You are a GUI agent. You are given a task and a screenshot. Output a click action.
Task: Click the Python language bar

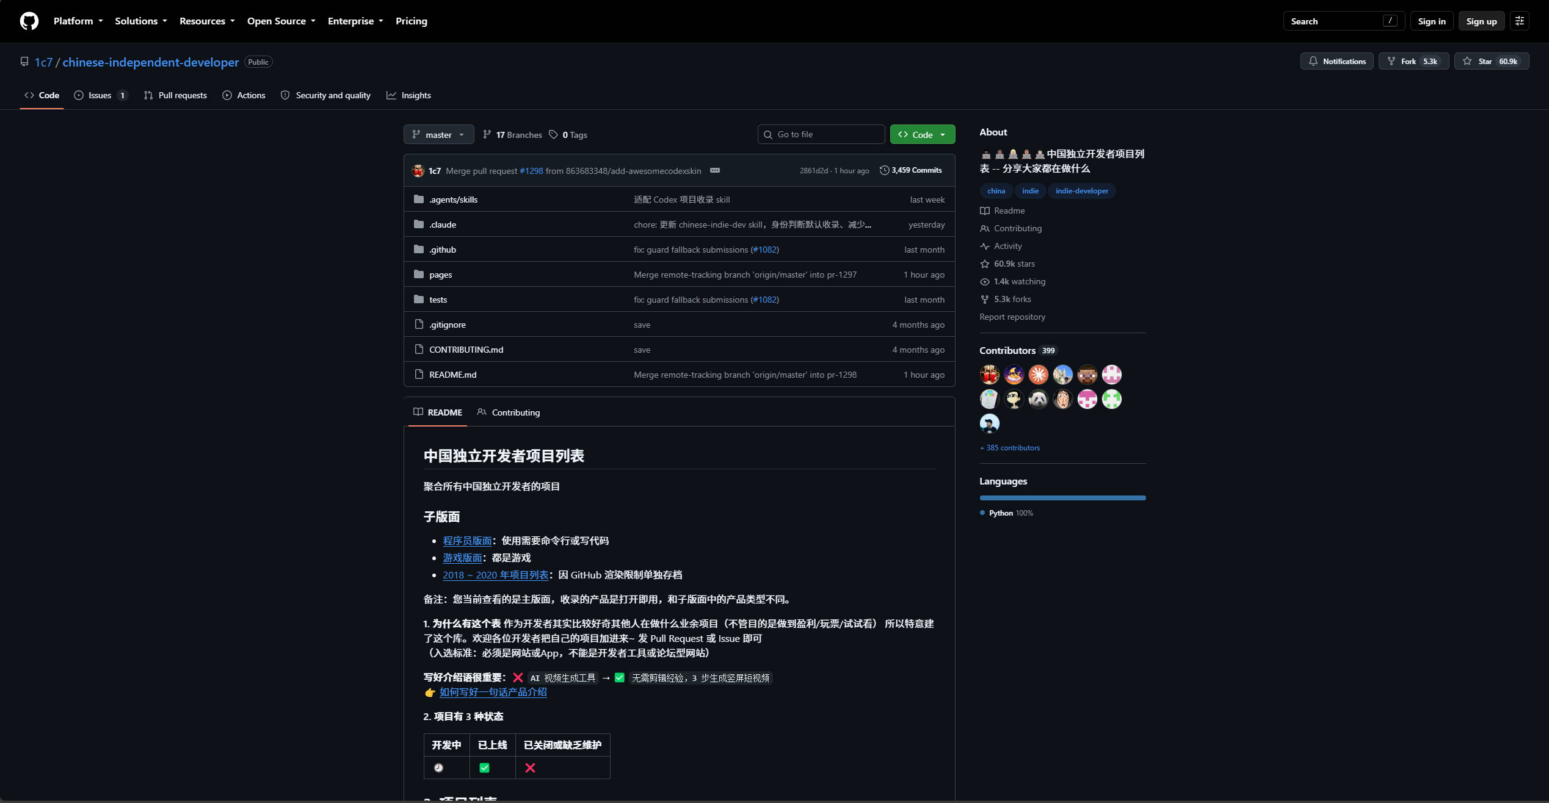(x=1063, y=498)
